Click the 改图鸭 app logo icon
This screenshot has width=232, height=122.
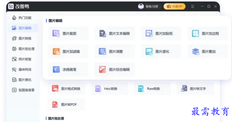11,6
